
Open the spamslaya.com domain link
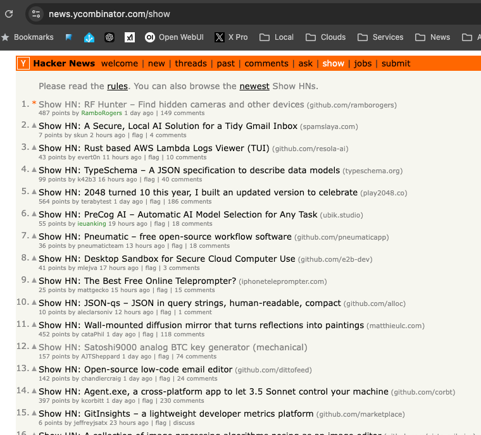[x=329, y=126]
